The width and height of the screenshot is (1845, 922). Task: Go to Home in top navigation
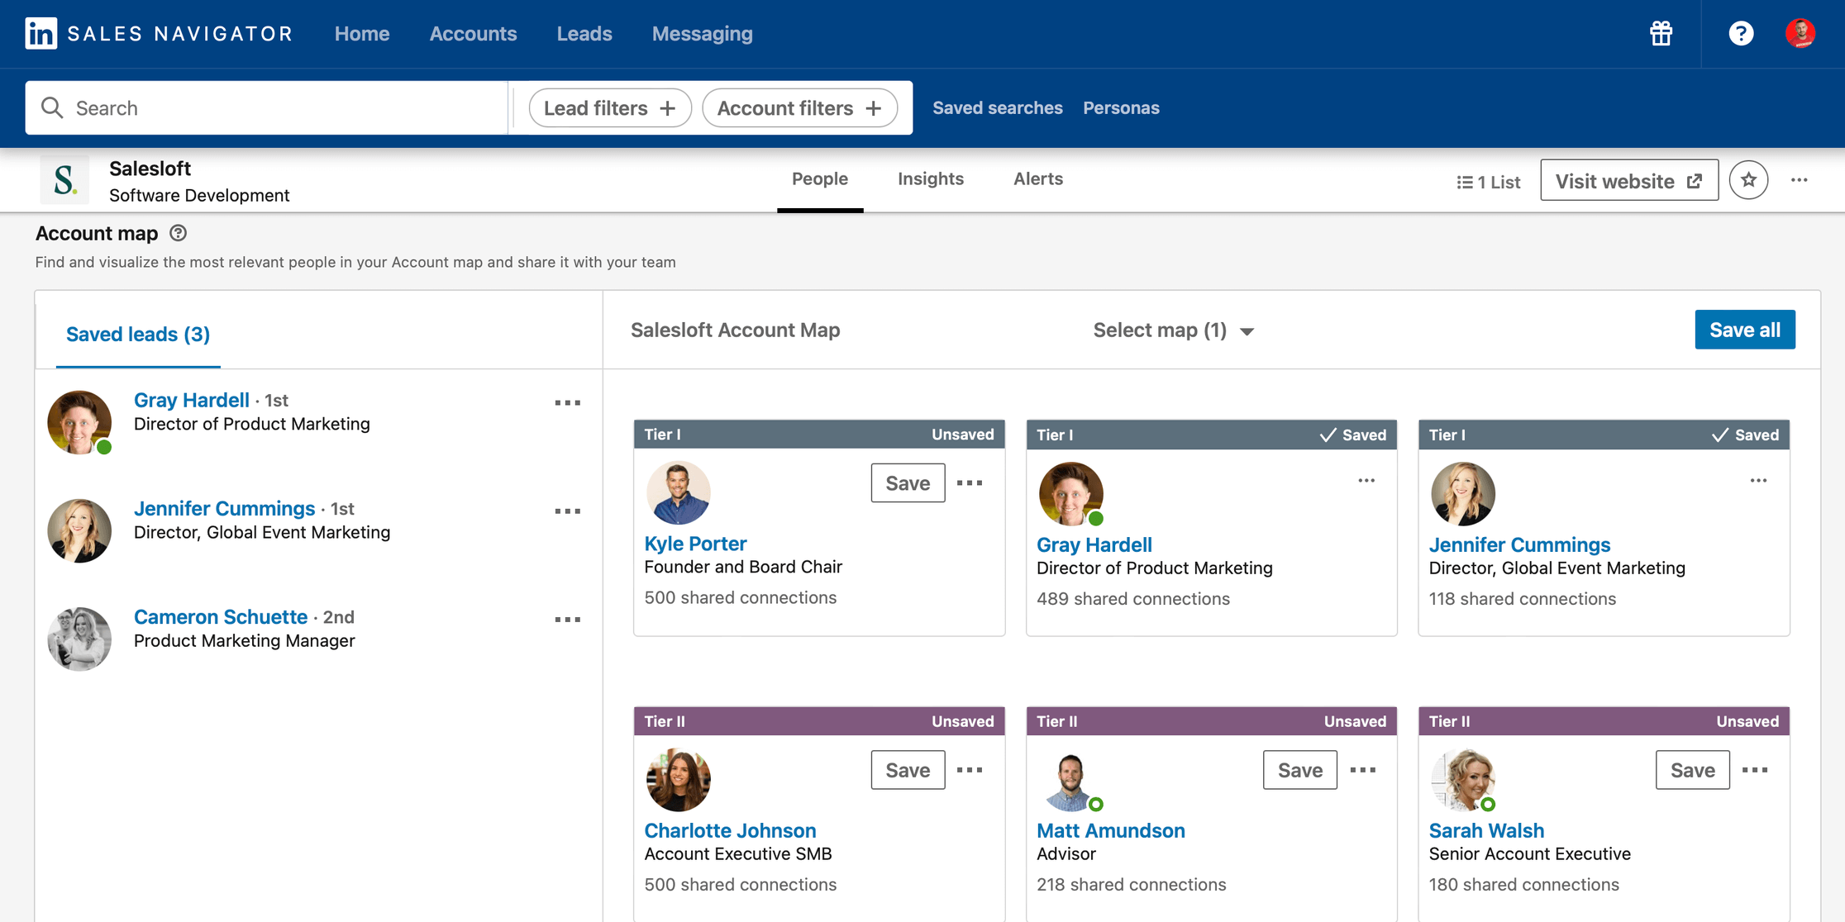[x=362, y=33]
